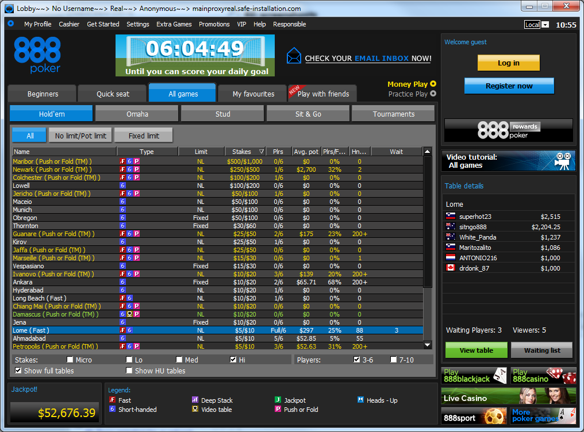Select Money Play radio button
Viewport: 584px width, 432px height.
pos(433,84)
